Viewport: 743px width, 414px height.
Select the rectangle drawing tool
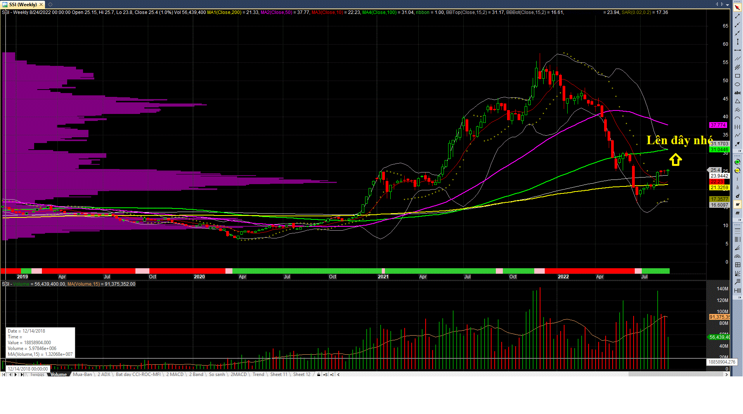pos(737,76)
